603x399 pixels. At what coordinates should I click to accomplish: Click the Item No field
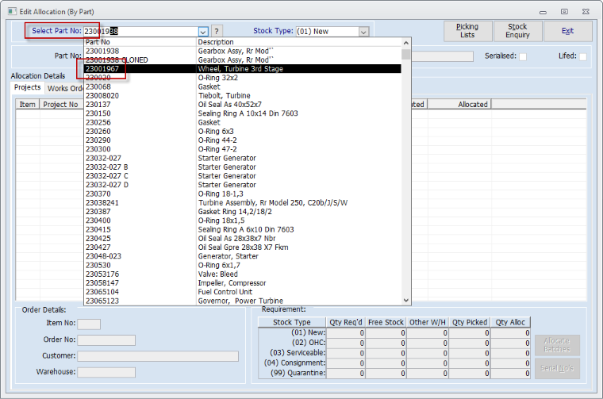point(89,324)
